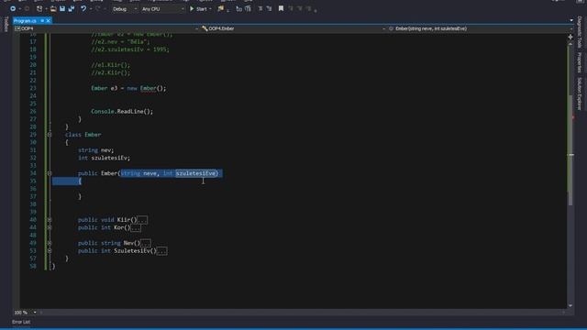
Task: Click the Find in Files toolbar icon
Action: coord(221,8)
